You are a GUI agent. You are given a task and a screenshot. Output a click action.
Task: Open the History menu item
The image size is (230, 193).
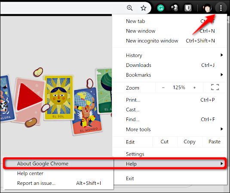pos(169,55)
